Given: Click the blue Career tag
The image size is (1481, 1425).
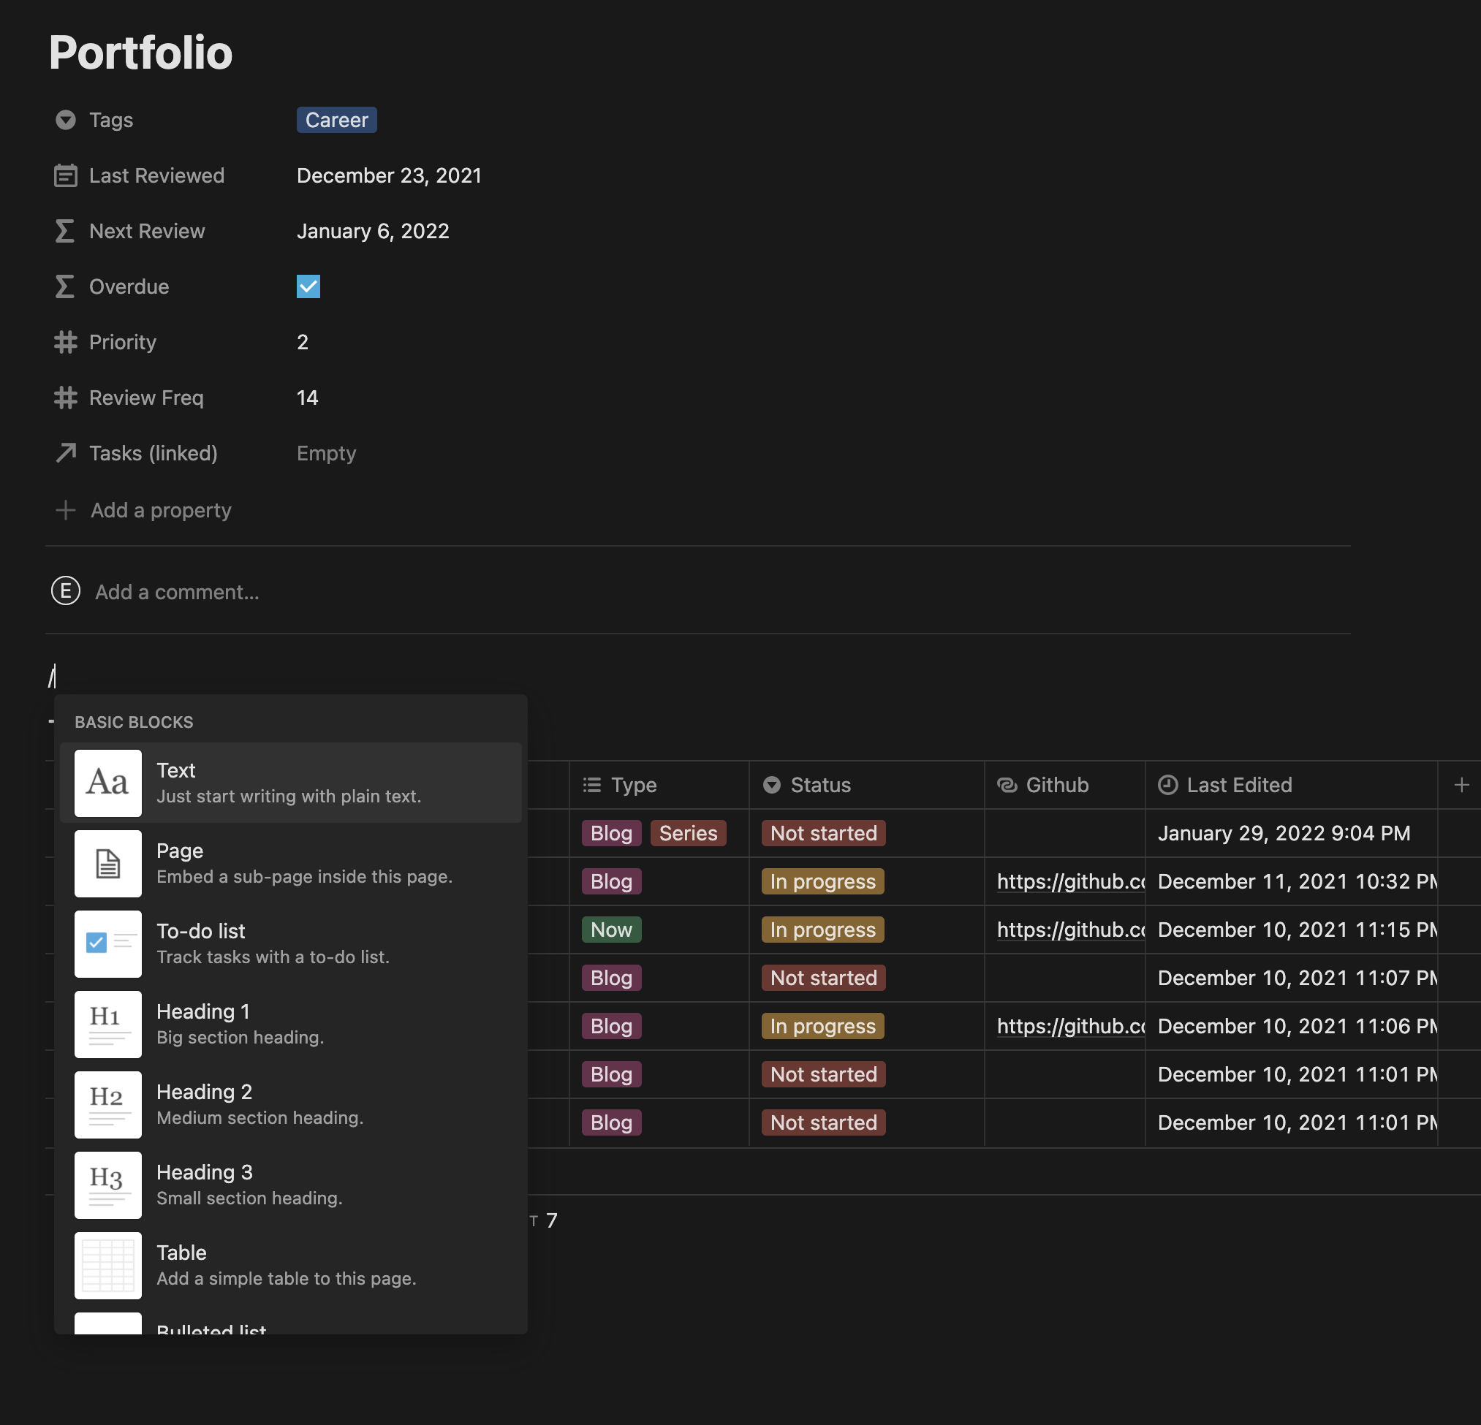Looking at the screenshot, I should 336,119.
